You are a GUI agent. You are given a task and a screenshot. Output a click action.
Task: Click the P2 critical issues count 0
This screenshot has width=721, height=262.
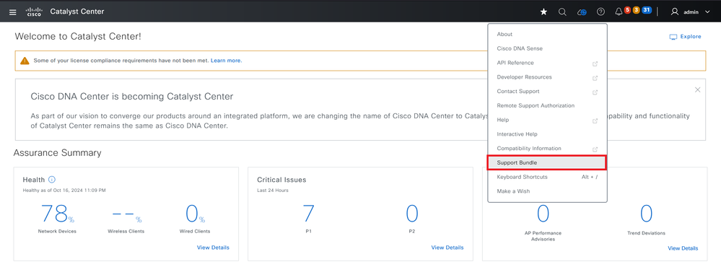click(412, 214)
